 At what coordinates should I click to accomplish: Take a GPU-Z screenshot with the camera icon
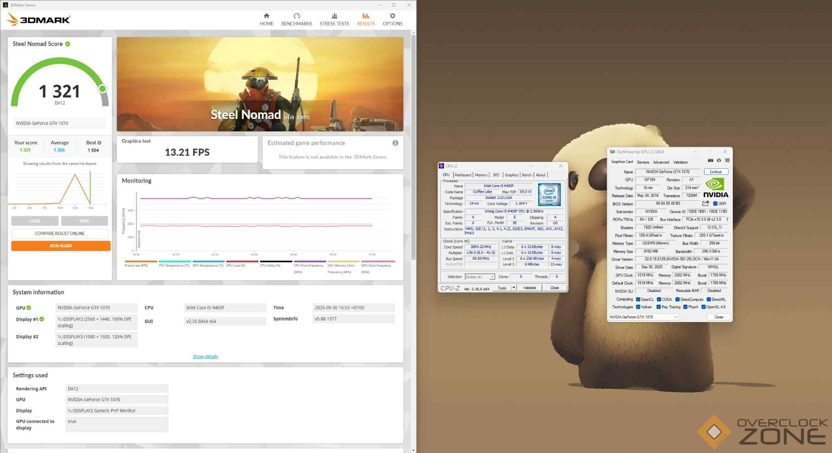pyautogui.click(x=710, y=161)
